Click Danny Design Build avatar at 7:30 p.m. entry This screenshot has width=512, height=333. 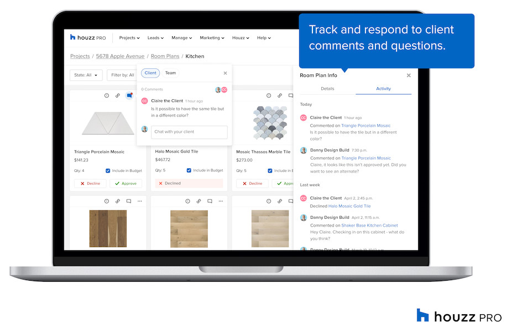304,150
